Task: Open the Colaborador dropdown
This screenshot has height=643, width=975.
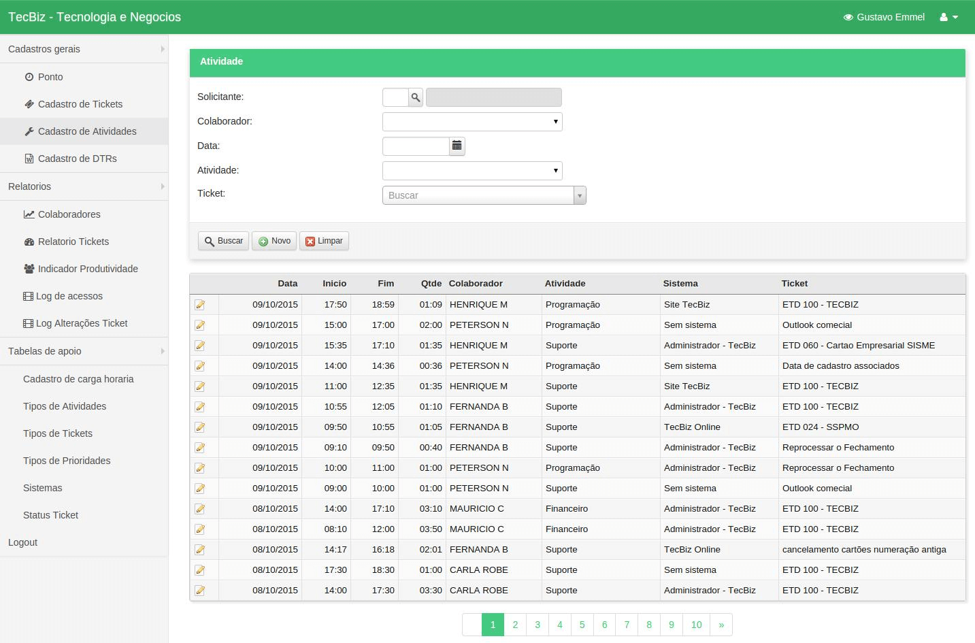Action: pyautogui.click(x=472, y=122)
